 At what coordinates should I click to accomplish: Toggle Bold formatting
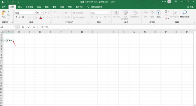[16, 17]
